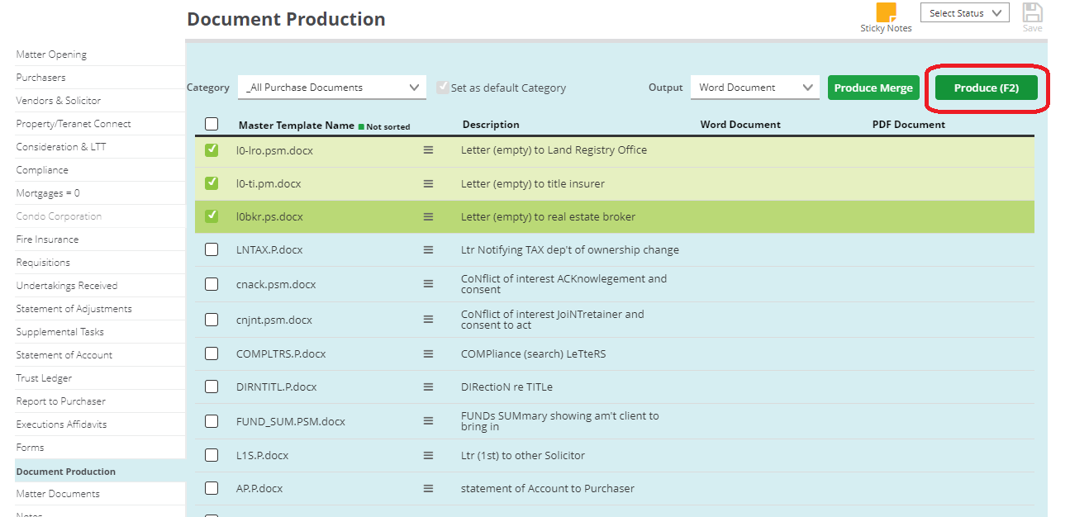Click drag handle icon for FUND_SUM.PSM.docx
Viewport: 1070px width, 517px height.
[428, 421]
